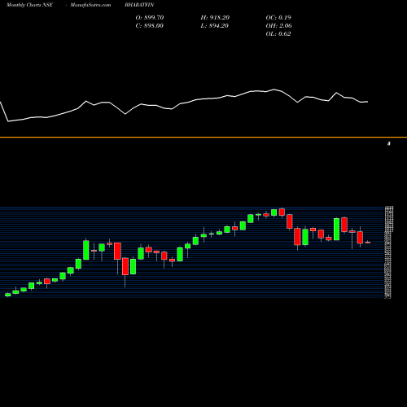This screenshot has height=407, width=407.
Task: Click the 'OH: 2.06' value
Action: tap(278, 26)
